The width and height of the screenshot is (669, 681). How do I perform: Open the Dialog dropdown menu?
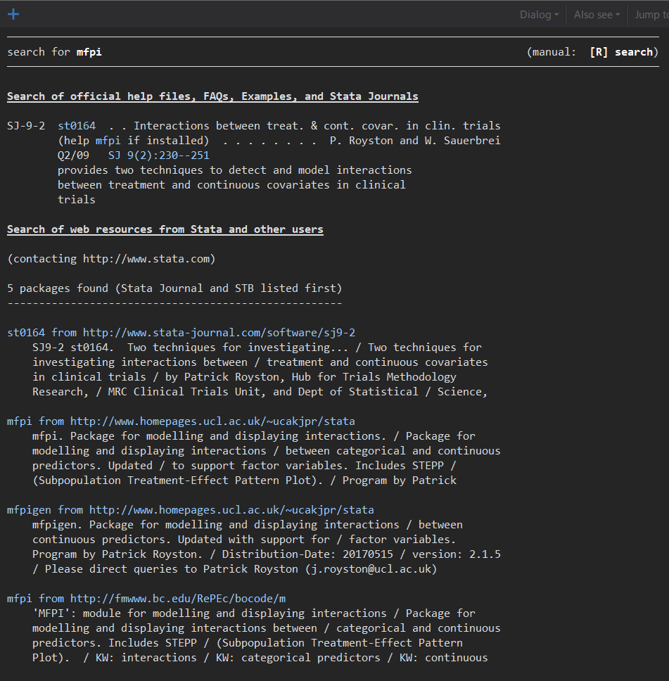[539, 15]
